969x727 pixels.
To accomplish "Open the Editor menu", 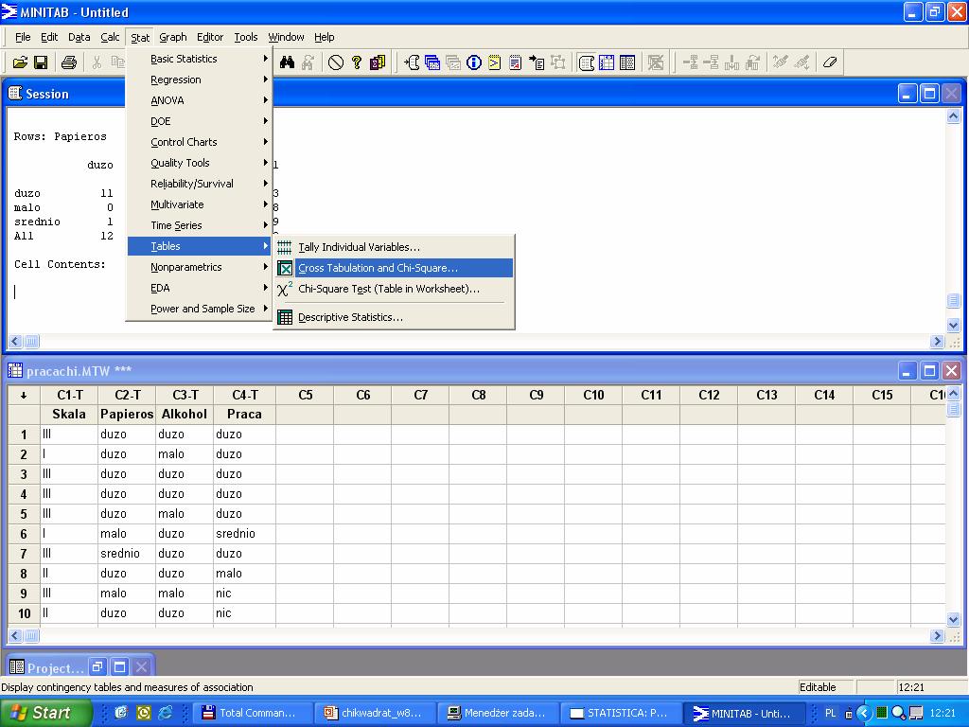I will click(x=210, y=37).
